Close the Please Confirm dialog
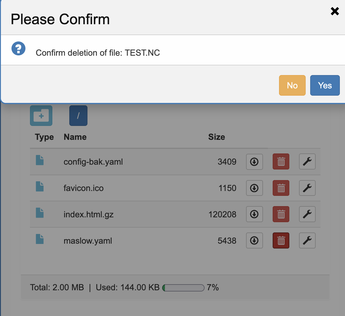 click(335, 12)
